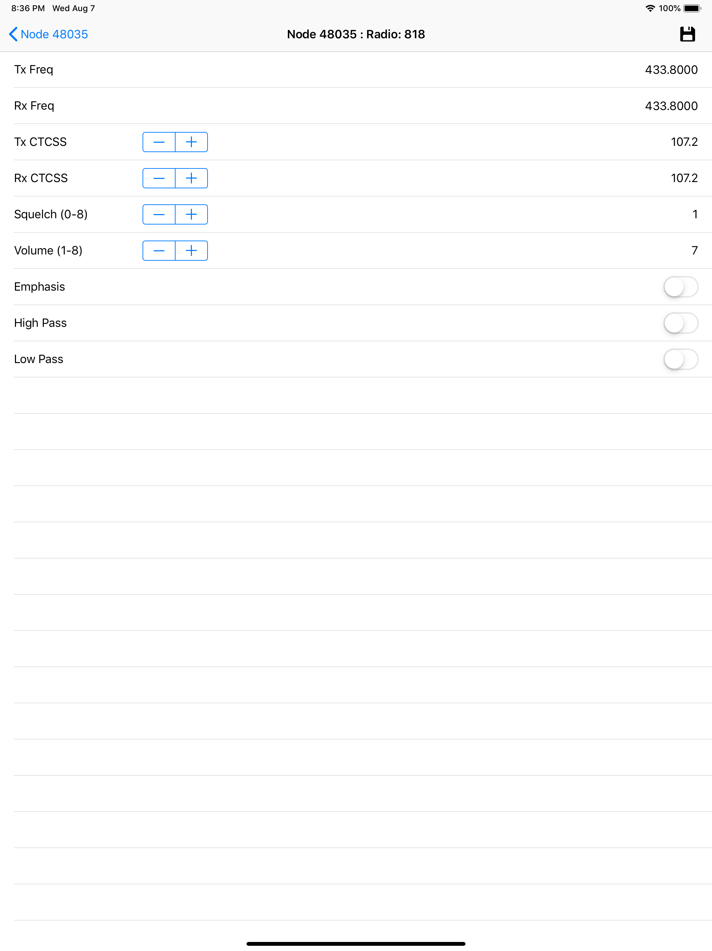The width and height of the screenshot is (712, 951).
Task: Tap the Wi-Fi status icon
Action: coord(650,8)
